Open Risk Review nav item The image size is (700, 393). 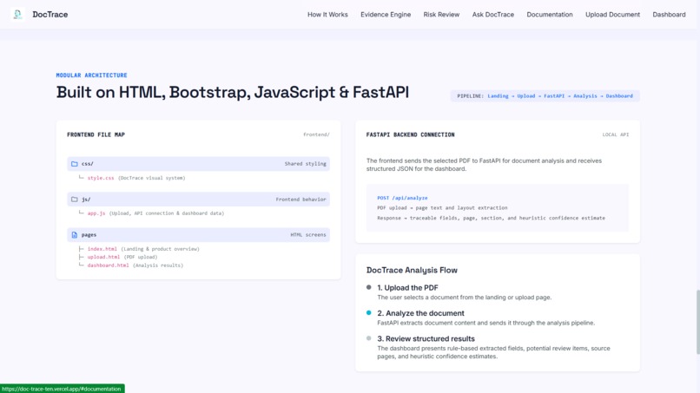(441, 14)
